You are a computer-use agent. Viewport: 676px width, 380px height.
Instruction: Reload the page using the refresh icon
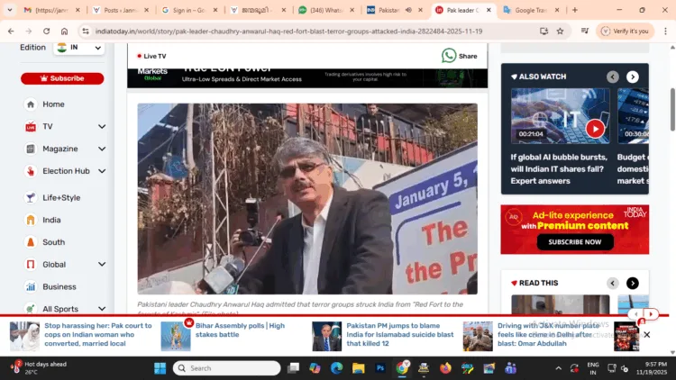[x=46, y=31]
